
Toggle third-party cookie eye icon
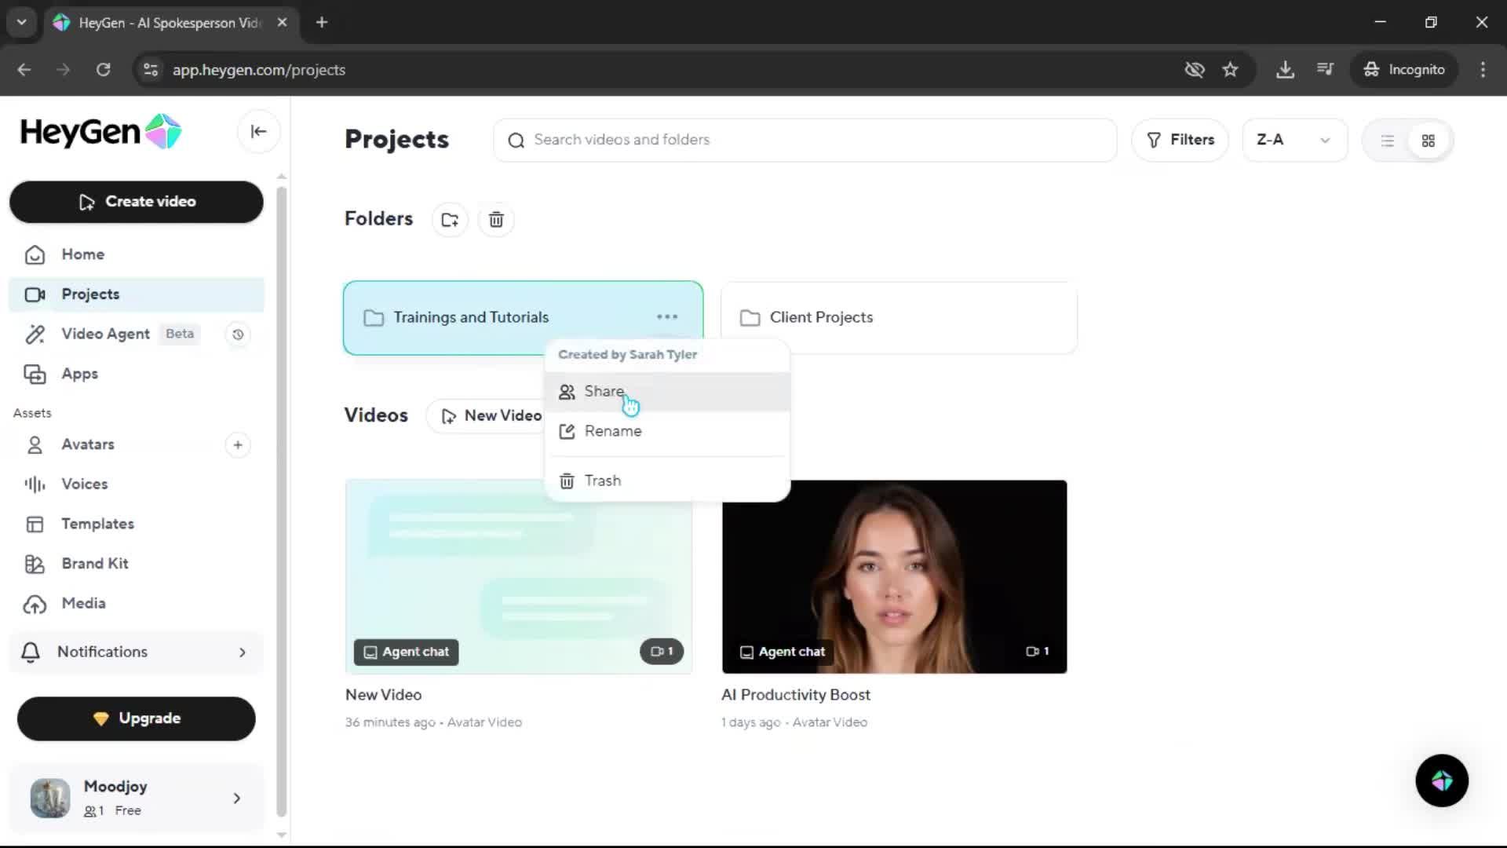coord(1194,70)
